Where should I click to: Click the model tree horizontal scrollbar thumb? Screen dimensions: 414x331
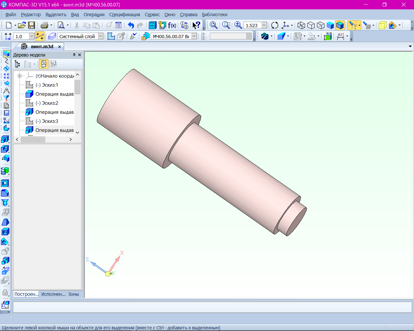33,139
